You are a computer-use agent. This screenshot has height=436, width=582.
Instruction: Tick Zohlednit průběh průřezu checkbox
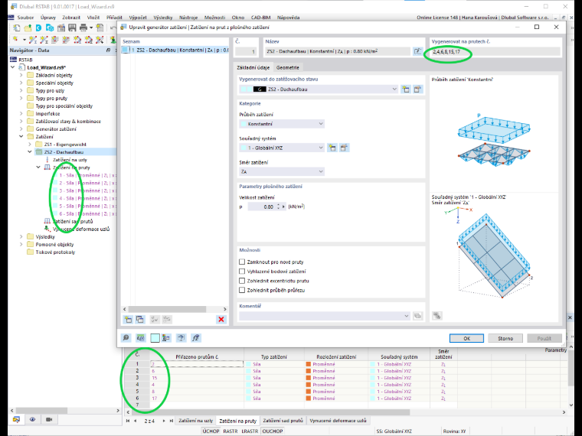(x=242, y=291)
